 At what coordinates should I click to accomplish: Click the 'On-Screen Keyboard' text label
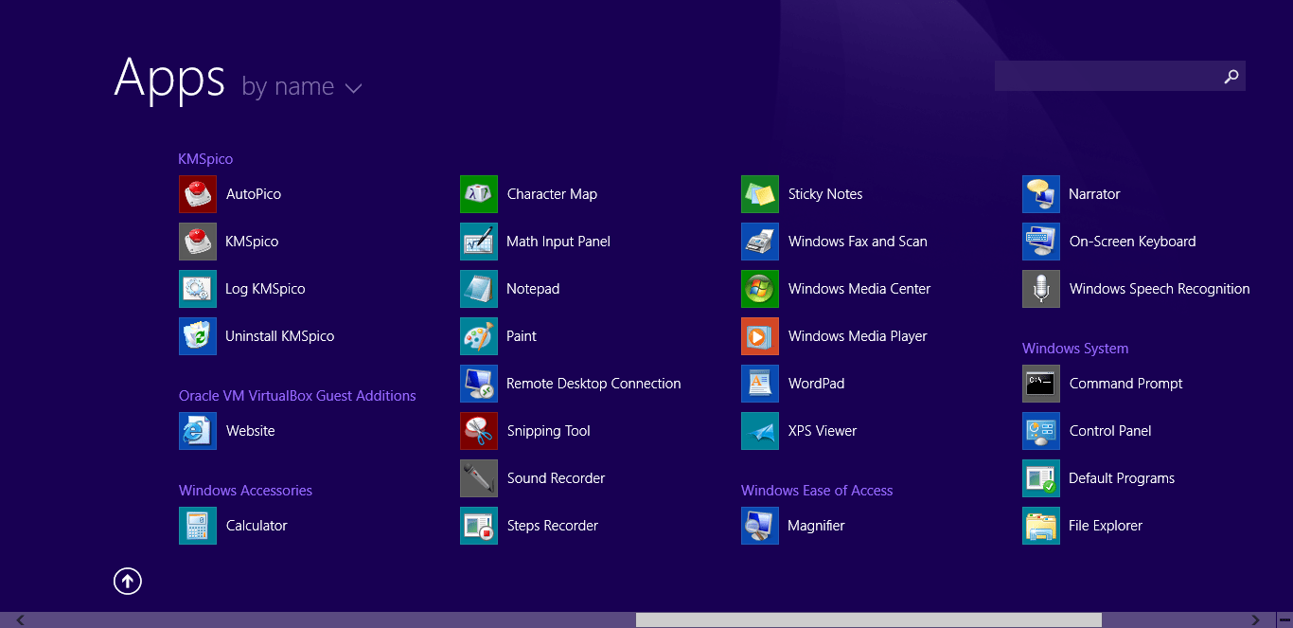[x=1132, y=242]
